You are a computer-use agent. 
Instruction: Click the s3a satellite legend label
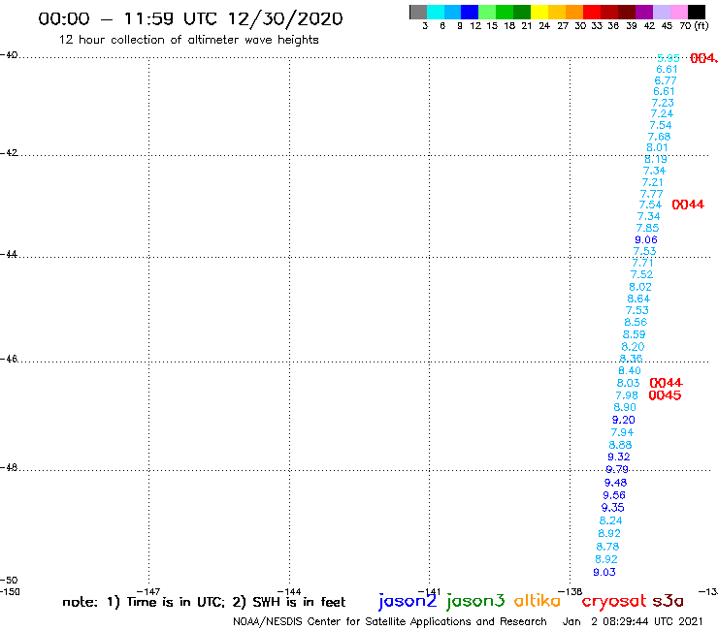click(x=668, y=601)
